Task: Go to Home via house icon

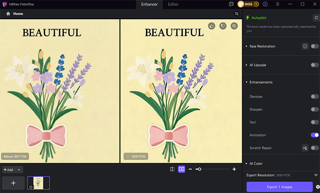Action: (x=8, y=14)
